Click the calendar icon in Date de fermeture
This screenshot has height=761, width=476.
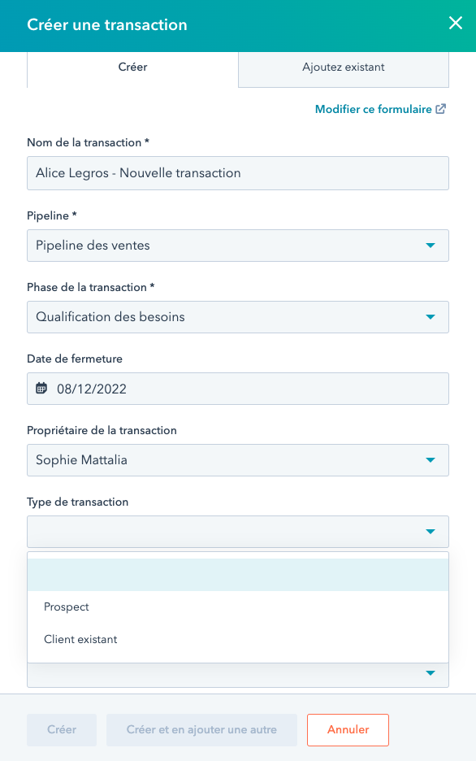click(x=43, y=389)
